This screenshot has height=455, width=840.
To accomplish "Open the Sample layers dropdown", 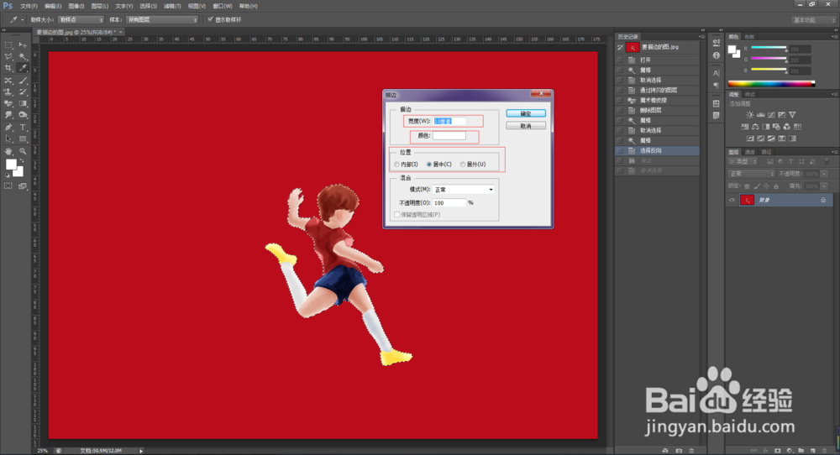I will coord(162,20).
